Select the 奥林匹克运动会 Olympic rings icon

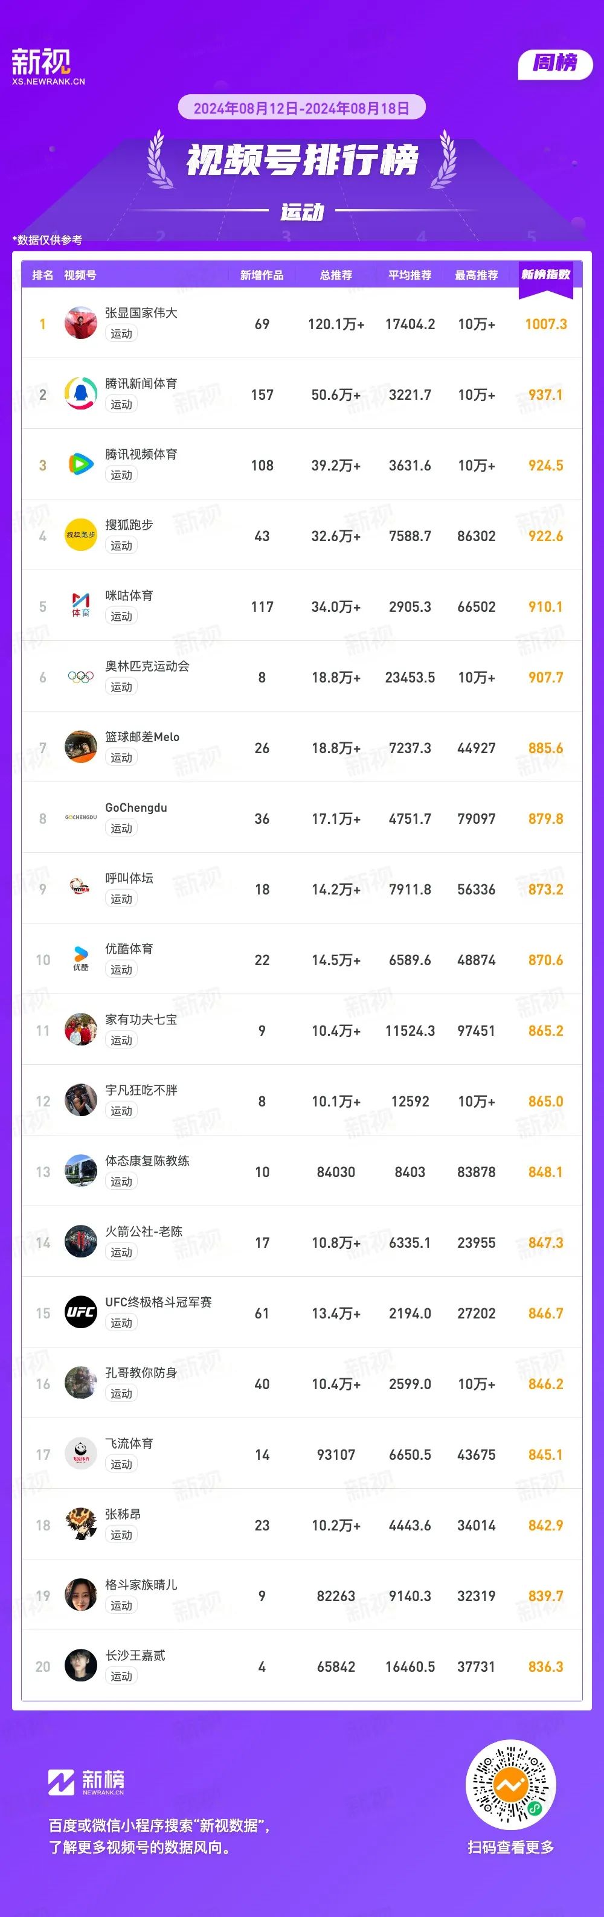pos(80,676)
